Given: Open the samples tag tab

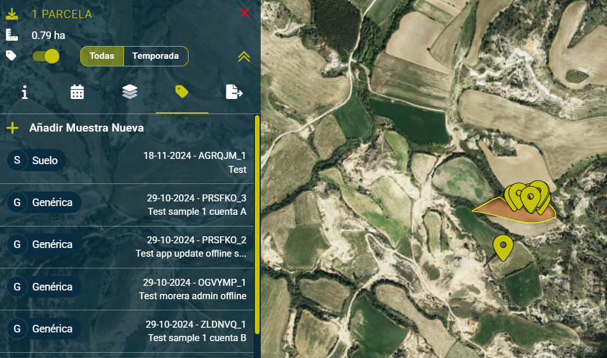Looking at the screenshot, I should tap(182, 92).
